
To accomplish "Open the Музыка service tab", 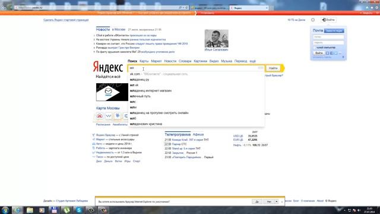I will click(227, 61).
